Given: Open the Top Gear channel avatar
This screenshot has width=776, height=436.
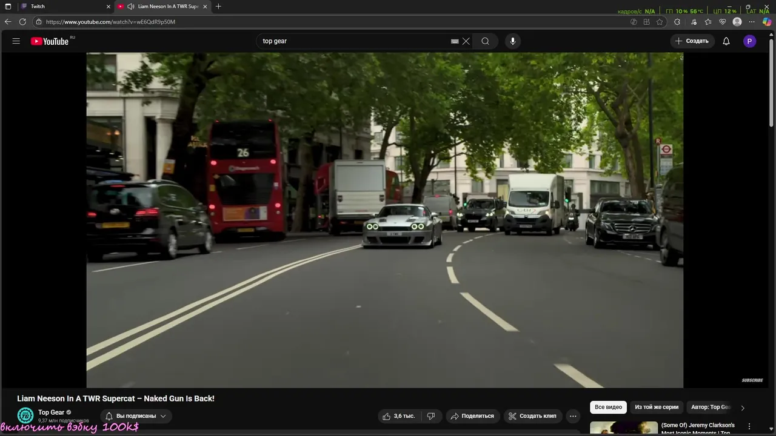Looking at the screenshot, I should pyautogui.click(x=25, y=415).
